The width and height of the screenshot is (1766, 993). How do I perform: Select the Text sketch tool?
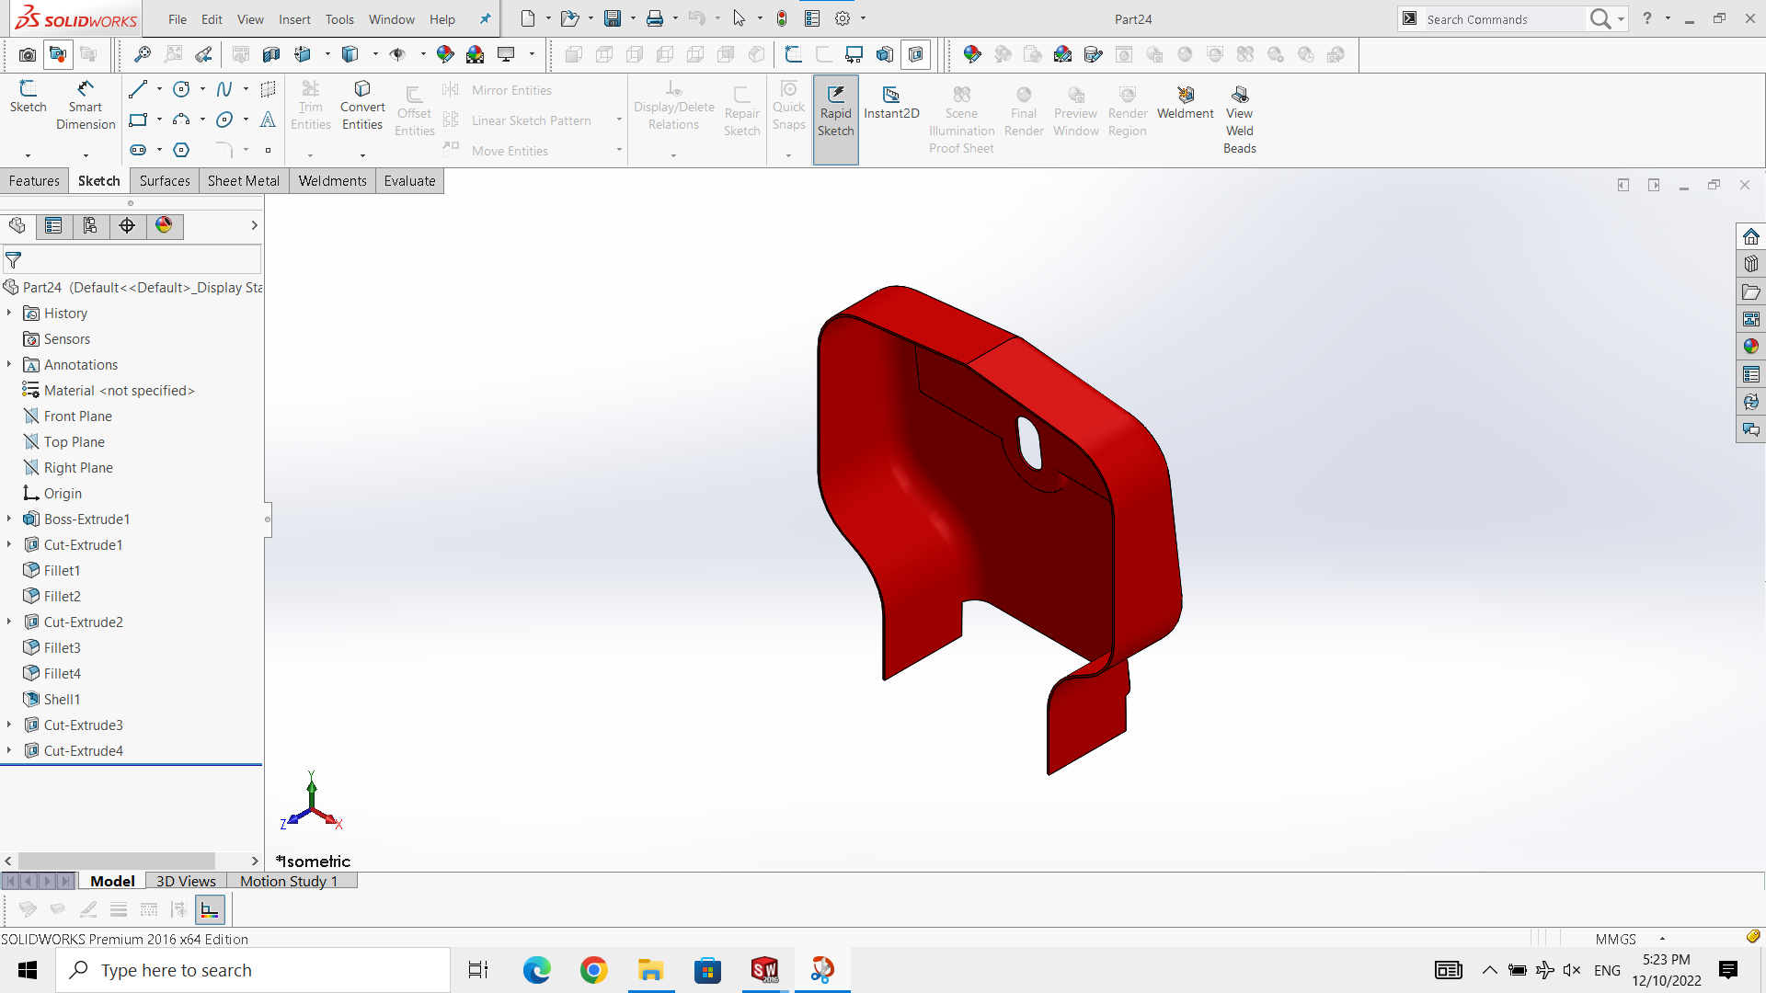coord(268,120)
